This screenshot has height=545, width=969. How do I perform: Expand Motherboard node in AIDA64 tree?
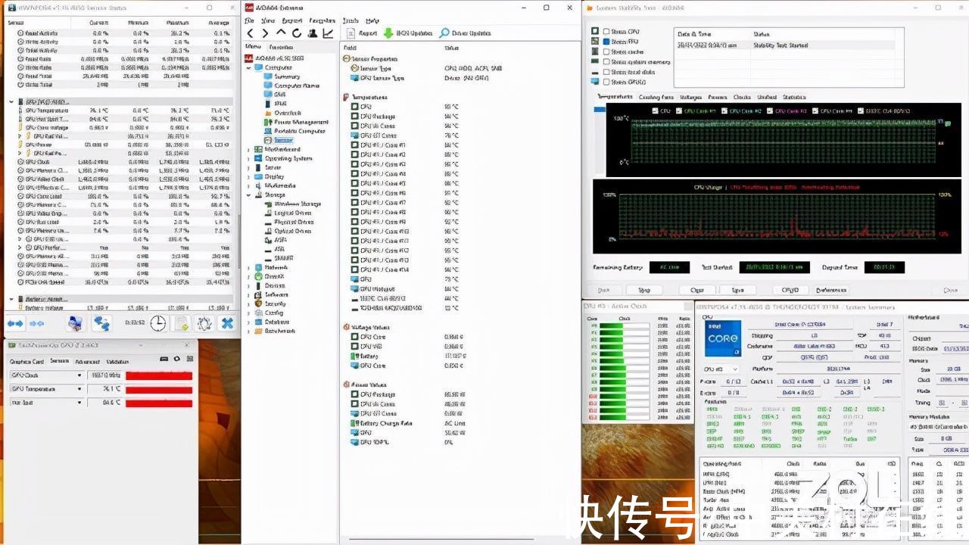point(248,149)
